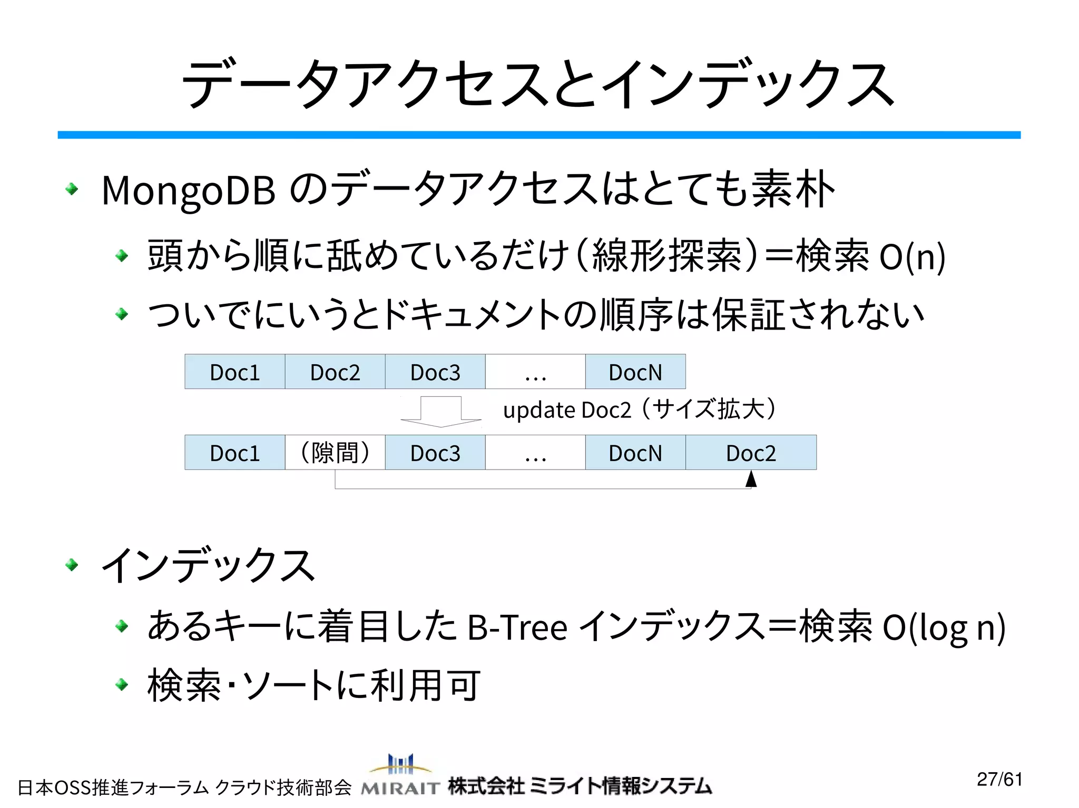Click the footer text 日本OSS推進フォーラム クラウド技術部会
The width and height of the screenshot is (1079, 808).
pos(184,787)
